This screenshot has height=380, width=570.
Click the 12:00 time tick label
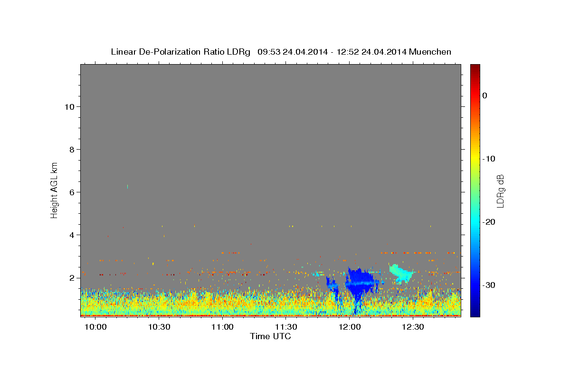(x=350, y=327)
